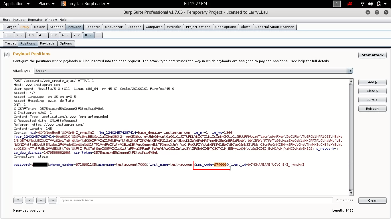The image size is (391, 219).
Task: Open the volume speaker indicator
Action: pyautogui.click(x=370, y=4)
